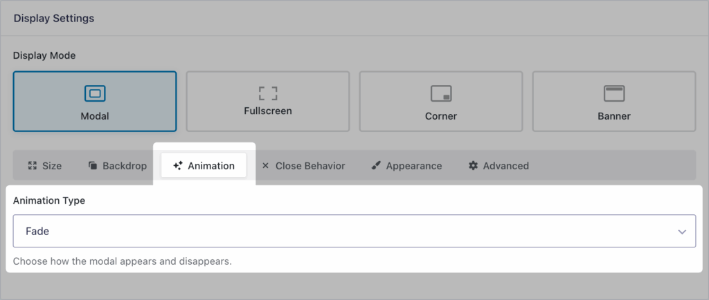This screenshot has height=300, width=709.
Task: Click the Animation tab's sparkle icon
Action: 178,166
